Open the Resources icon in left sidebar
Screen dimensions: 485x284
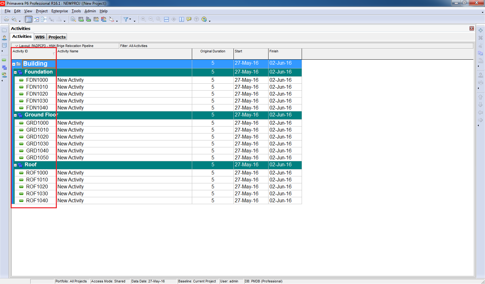click(4, 38)
